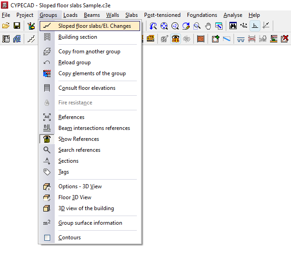Screen dimensions: 291x258
Task: Zoom to full extents using the arrows magnifier
Action: pyautogui.click(x=164, y=26)
